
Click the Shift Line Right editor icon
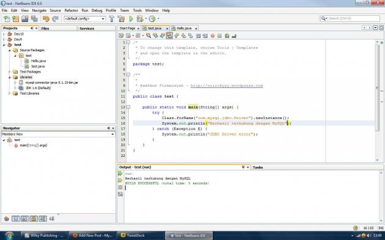(205, 36)
